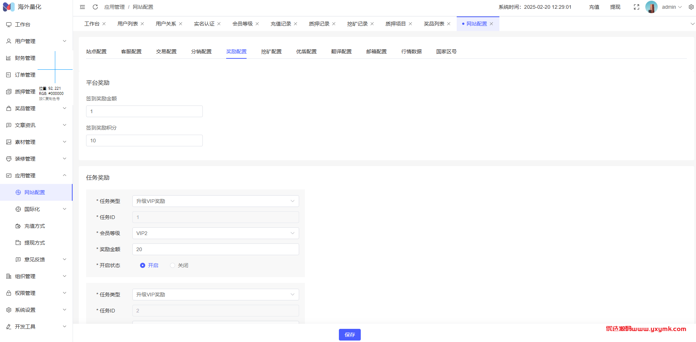The width and height of the screenshot is (696, 342).
Task: Close the 用户列表 tab
Action: click(142, 24)
